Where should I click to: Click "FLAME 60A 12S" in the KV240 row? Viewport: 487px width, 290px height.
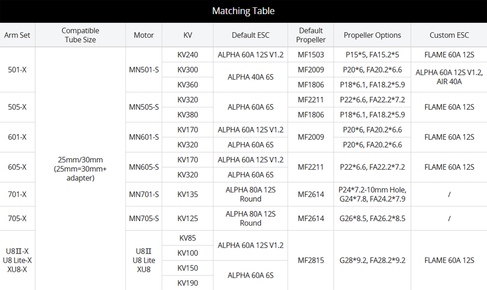[449, 55]
